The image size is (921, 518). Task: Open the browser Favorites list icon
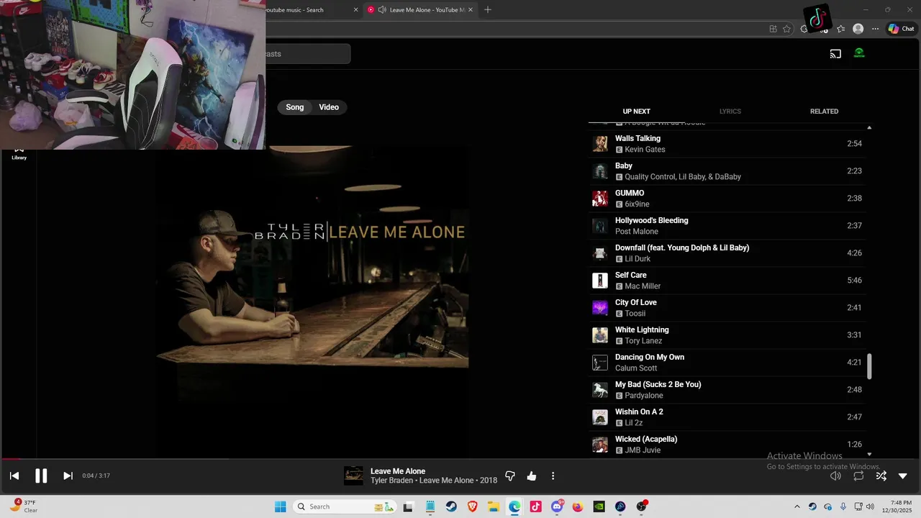tap(840, 29)
